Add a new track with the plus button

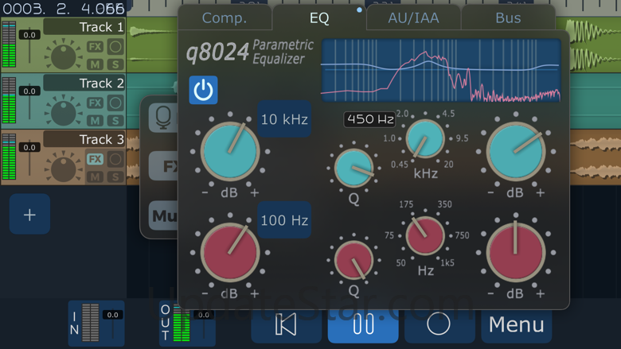pos(29,214)
